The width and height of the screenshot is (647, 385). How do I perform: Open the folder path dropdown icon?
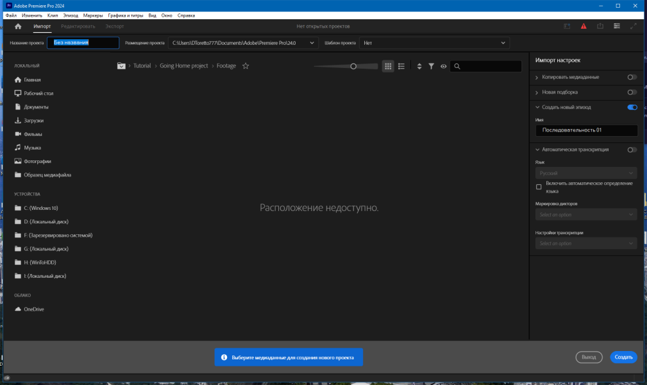pos(121,65)
